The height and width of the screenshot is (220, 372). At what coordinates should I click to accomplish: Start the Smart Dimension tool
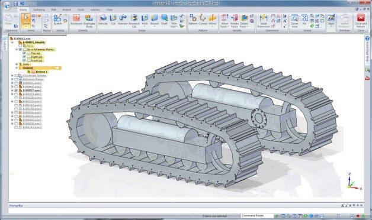[x=264, y=21]
